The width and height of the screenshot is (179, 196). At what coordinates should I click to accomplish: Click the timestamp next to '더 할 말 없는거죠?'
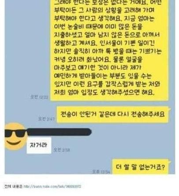[101, 172]
